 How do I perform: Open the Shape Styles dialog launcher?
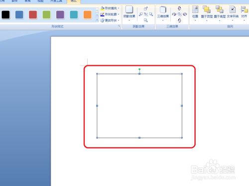tap(119, 26)
